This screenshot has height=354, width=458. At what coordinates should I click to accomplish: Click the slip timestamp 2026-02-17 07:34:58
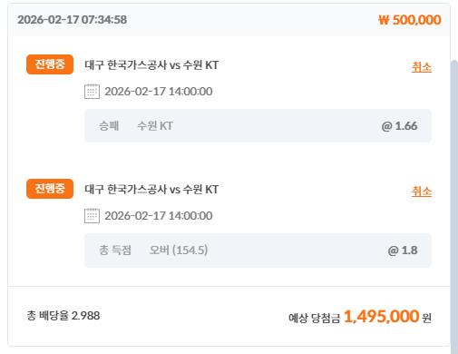coord(73,20)
